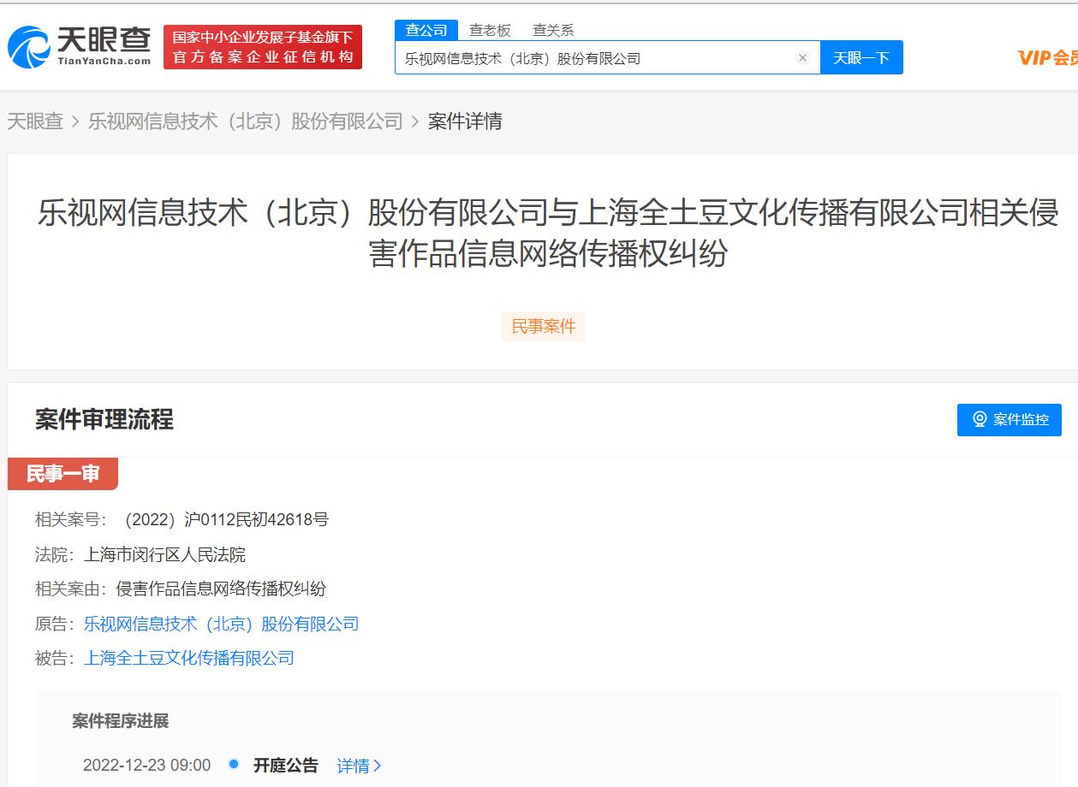Click the 民事案件 tag
1078x787 pixels.
coord(544,327)
